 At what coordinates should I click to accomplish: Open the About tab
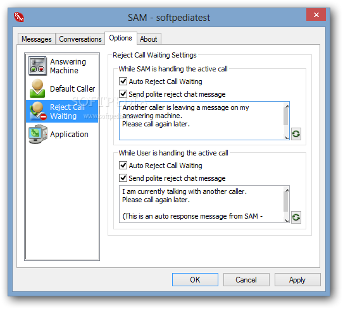pyautogui.click(x=149, y=39)
